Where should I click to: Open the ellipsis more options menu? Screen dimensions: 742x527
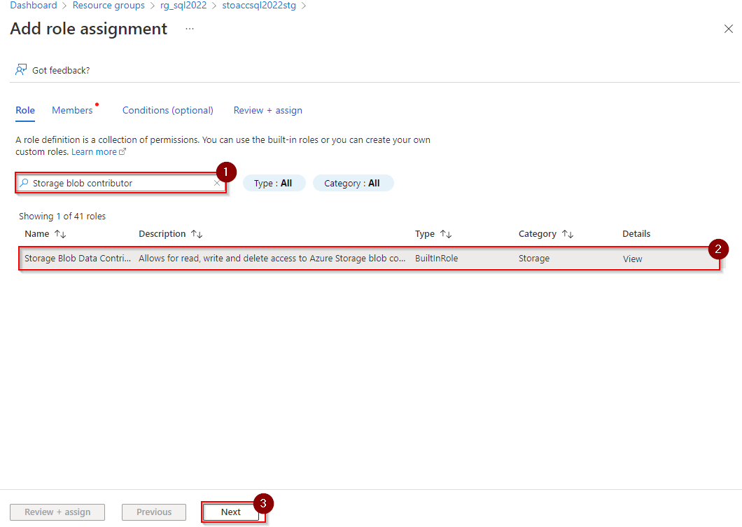(x=190, y=29)
